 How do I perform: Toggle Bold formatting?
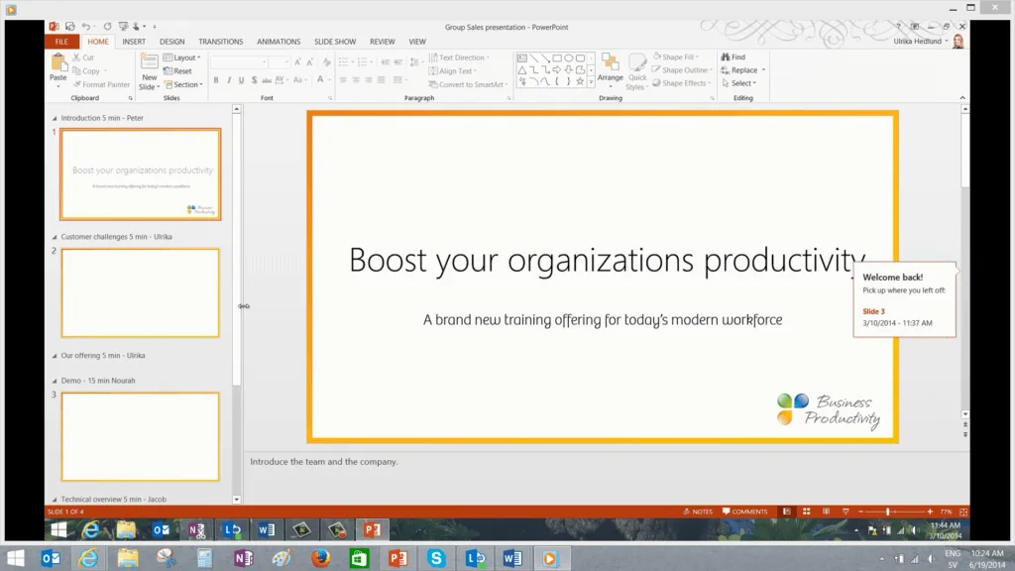tap(215, 80)
